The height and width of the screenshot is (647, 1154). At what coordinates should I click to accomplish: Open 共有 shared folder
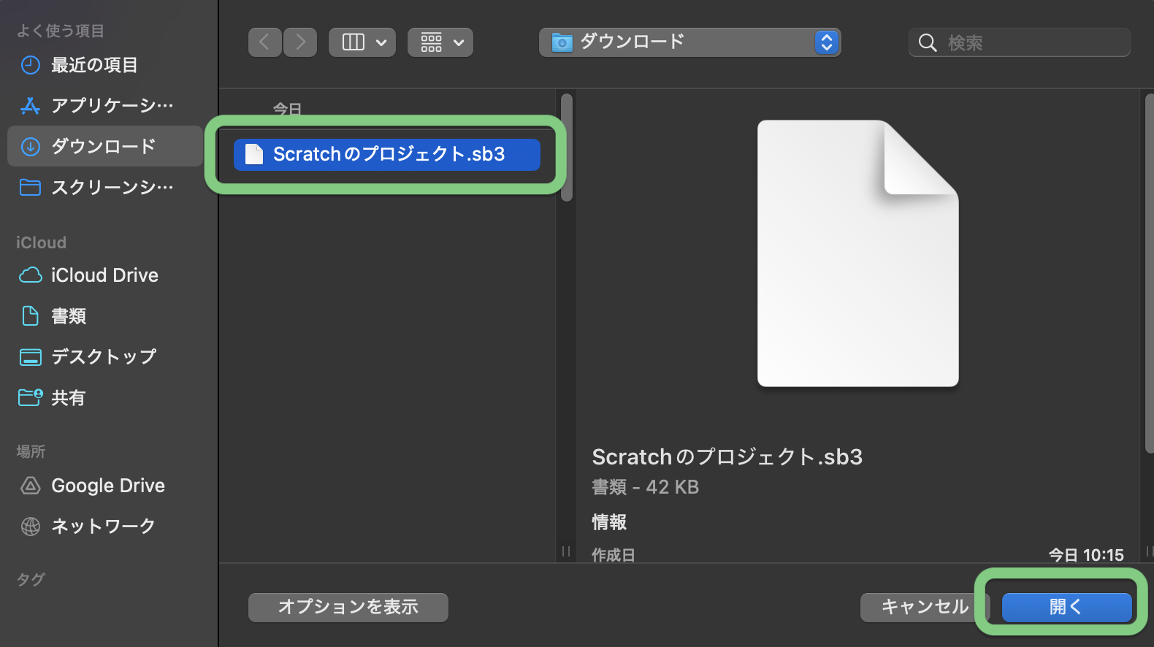coord(68,398)
